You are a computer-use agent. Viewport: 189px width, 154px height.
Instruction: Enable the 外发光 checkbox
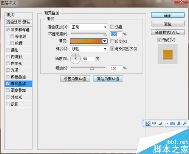click(x=8, y=97)
